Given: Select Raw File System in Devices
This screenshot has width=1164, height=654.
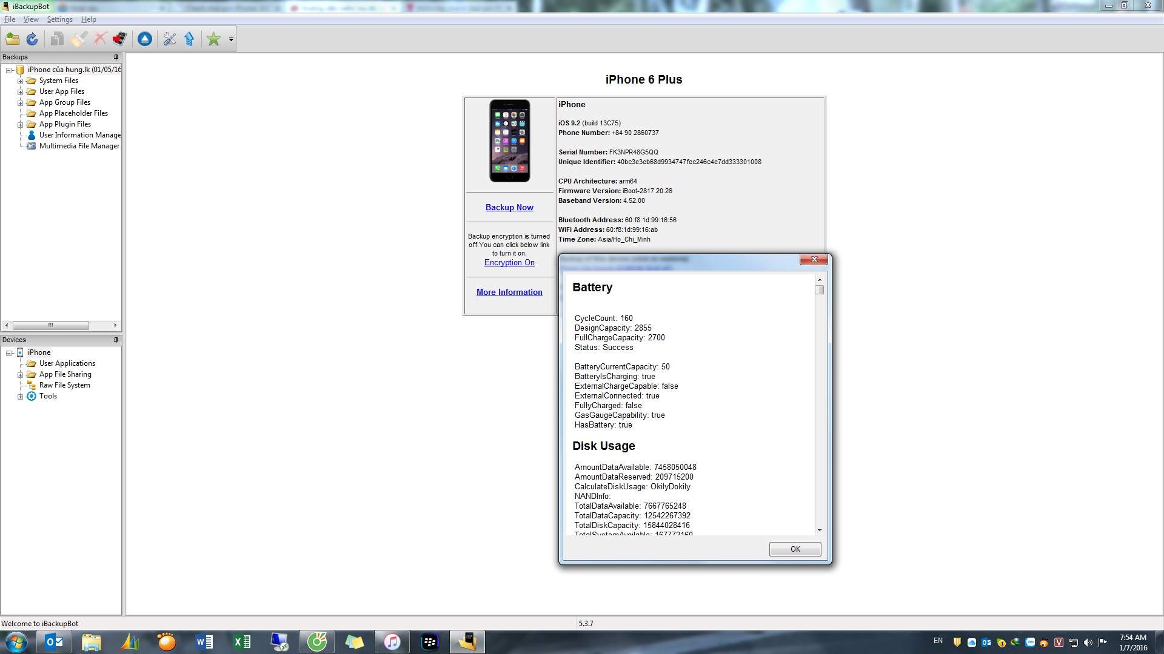Looking at the screenshot, I should tap(64, 385).
